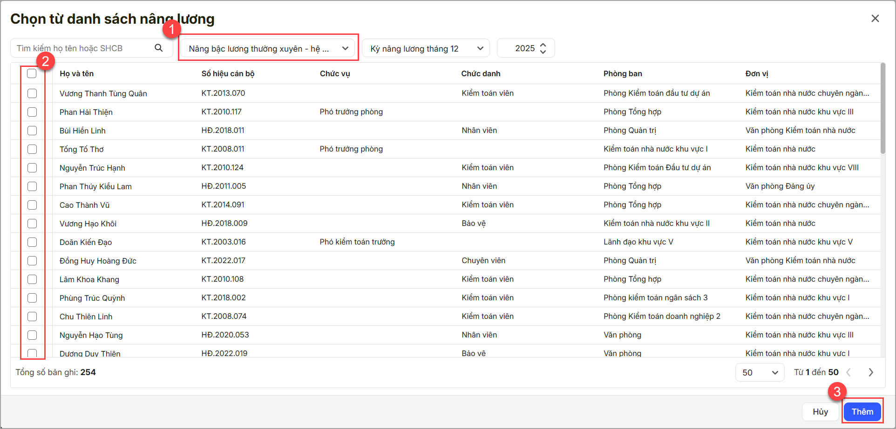
Task: Click the year 2025 stepper arrows
Action: [543, 48]
